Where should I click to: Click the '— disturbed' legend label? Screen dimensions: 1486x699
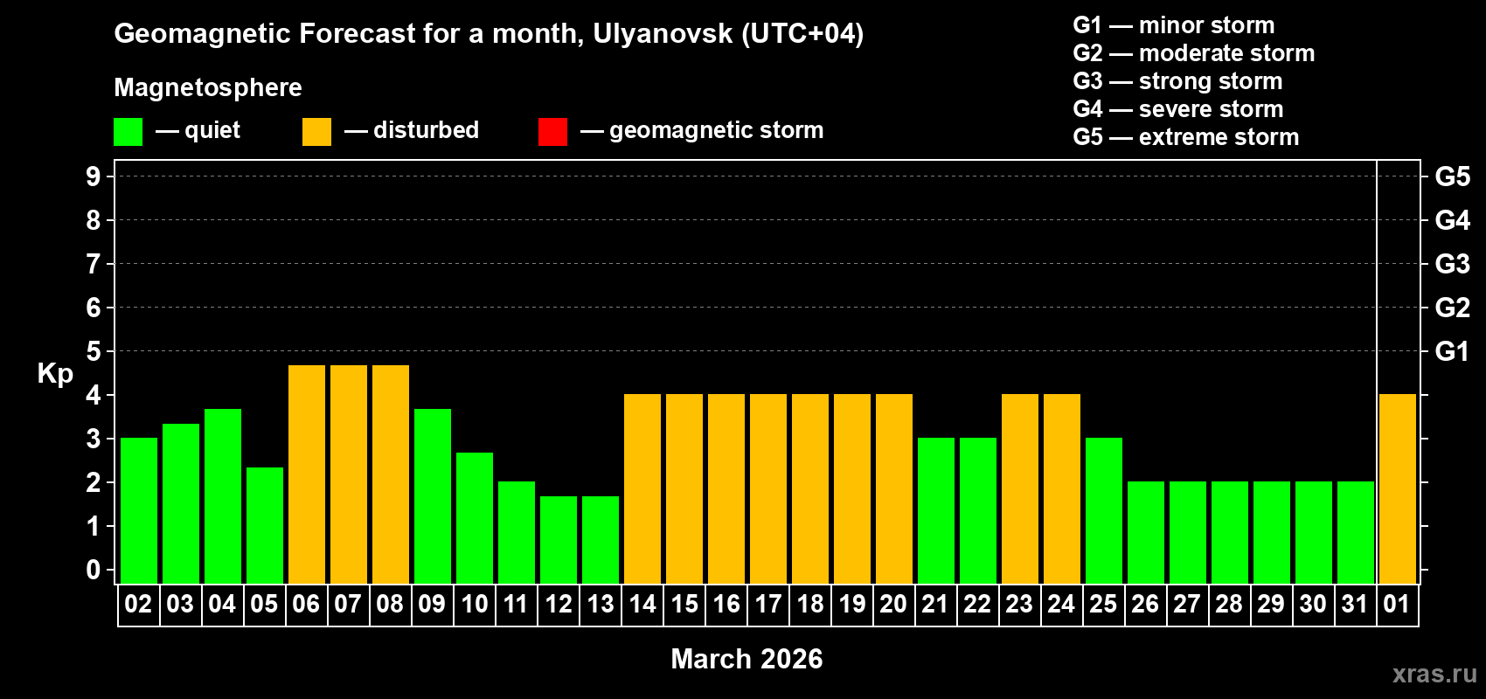click(x=412, y=131)
